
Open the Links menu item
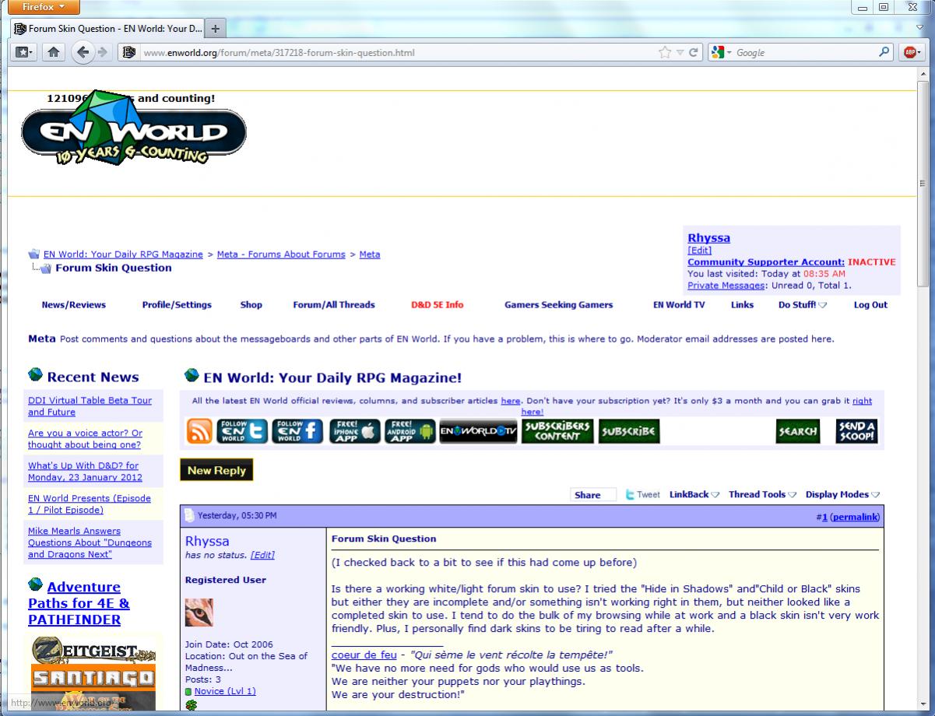tap(743, 305)
